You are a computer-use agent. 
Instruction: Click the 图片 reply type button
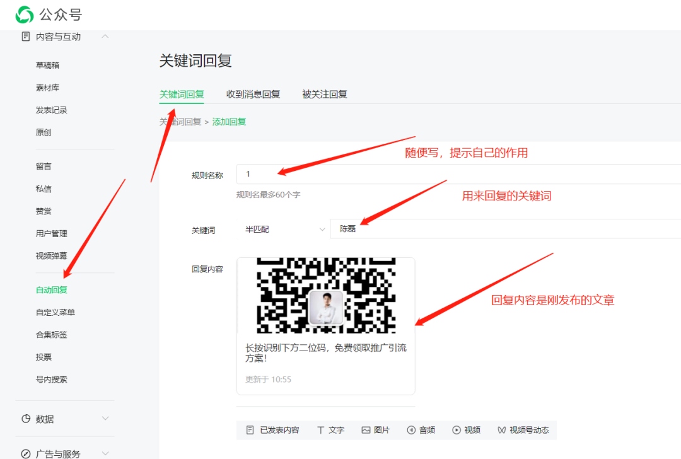pos(376,430)
